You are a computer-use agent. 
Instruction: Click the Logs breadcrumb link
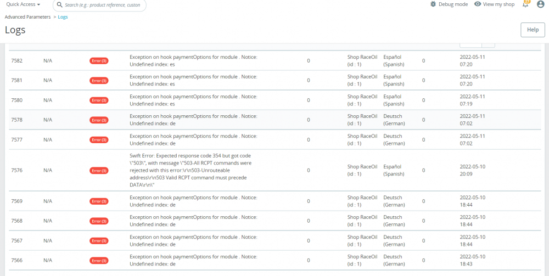click(x=63, y=17)
